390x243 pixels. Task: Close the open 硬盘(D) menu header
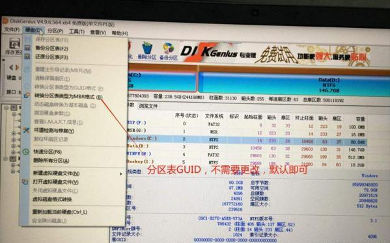33,30
